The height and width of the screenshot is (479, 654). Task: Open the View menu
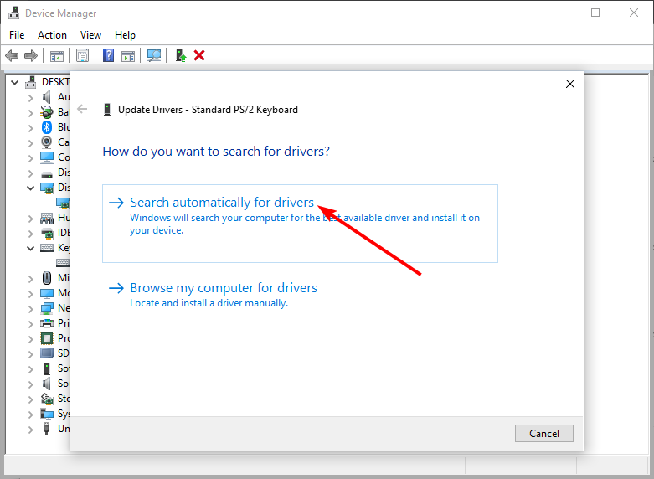(90, 35)
